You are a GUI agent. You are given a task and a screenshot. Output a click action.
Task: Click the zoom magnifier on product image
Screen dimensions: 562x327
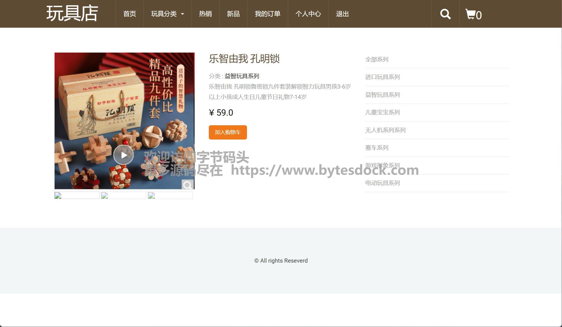pyautogui.click(x=188, y=185)
